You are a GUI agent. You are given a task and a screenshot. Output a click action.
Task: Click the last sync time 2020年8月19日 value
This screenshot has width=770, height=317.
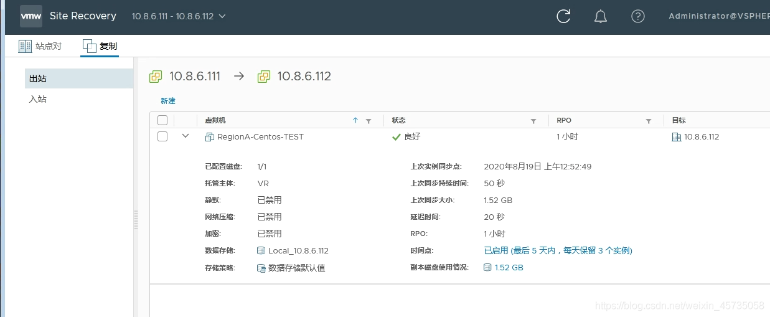coord(538,166)
